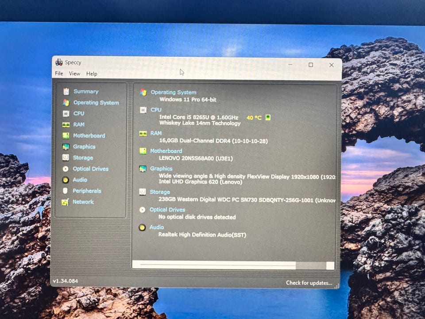Click Whiskey Lake 14nm Technology text
Screen dimensions: 425x319
[x=200, y=123]
